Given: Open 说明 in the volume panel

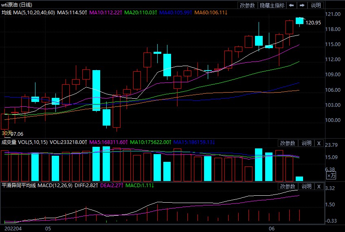Looking at the screenshot, I should point(306,143).
